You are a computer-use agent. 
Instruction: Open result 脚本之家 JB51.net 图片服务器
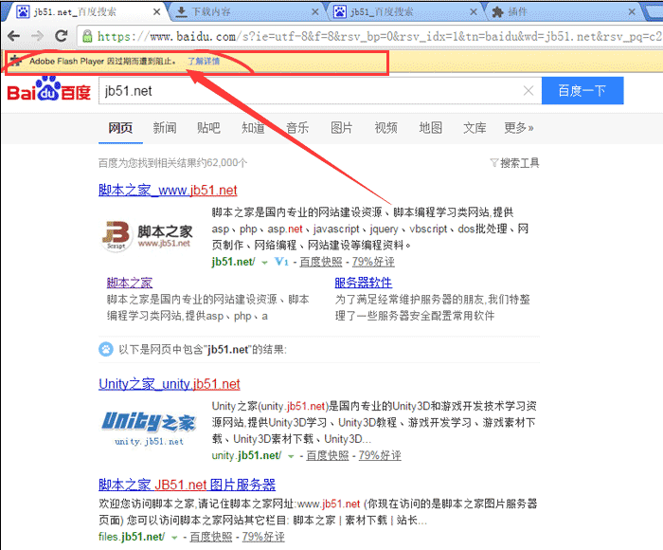187,485
